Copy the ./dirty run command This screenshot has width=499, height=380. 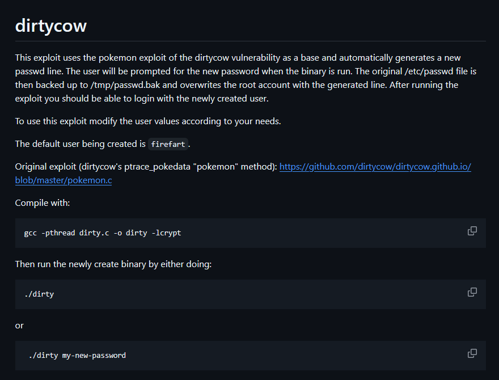[472, 292]
